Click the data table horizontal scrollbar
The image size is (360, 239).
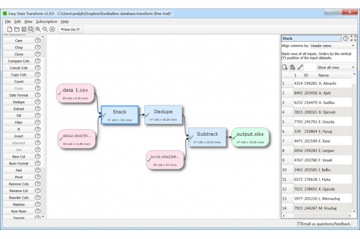click(x=317, y=216)
